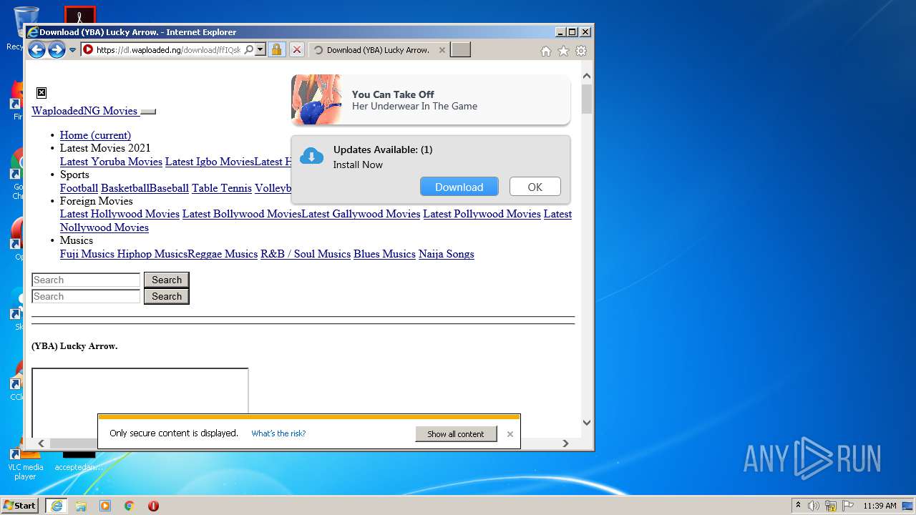
Task: Open Windows Media Player taskbar icon
Action: [105, 506]
